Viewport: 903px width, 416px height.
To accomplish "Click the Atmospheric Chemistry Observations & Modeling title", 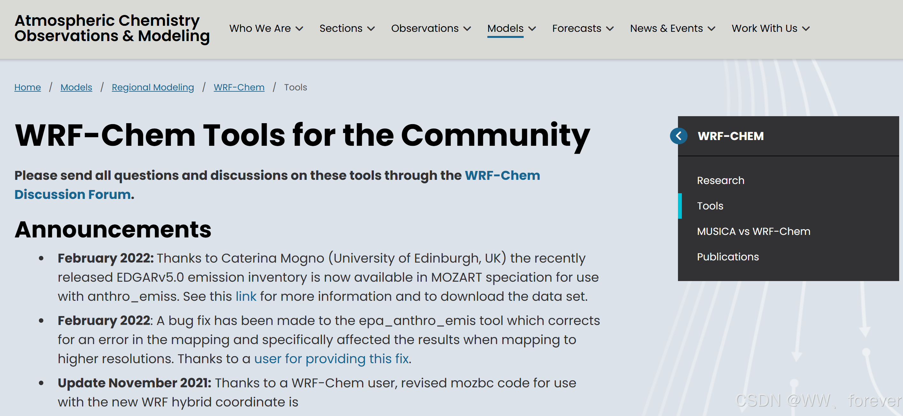I will [112, 28].
